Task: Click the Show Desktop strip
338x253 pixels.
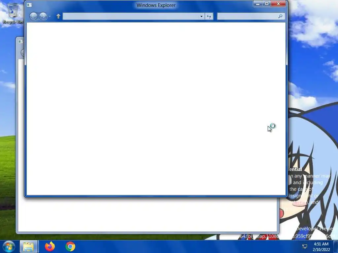Action: point(336,246)
